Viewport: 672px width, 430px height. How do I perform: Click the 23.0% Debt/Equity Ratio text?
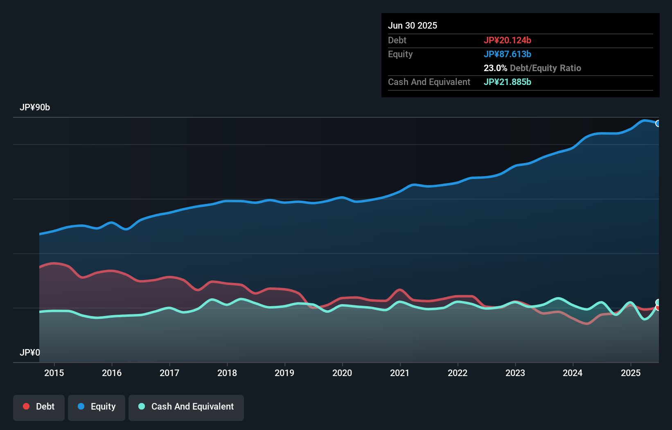point(532,68)
